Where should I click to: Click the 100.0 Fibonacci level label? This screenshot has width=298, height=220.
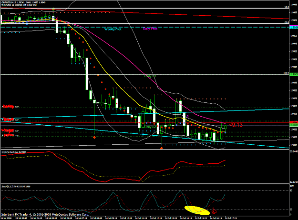(x=286, y=73)
